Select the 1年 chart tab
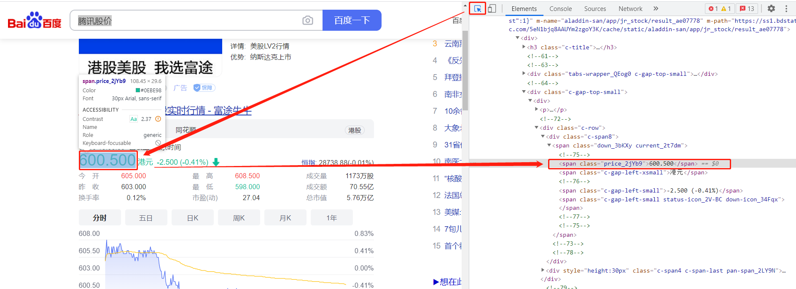This screenshot has width=796, height=289. click(332, 218)
